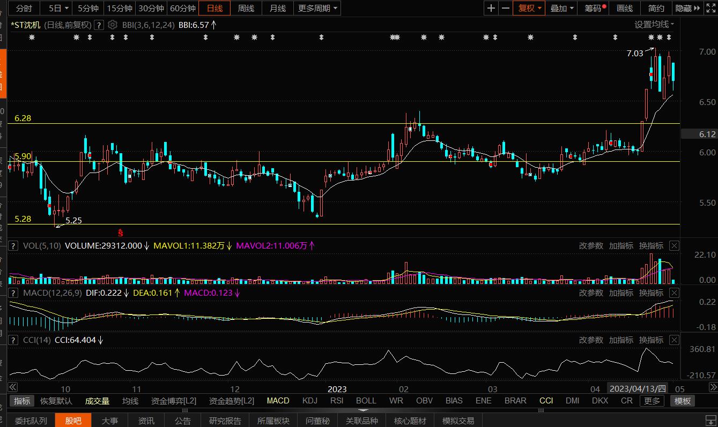718x427 pixels.
Task: Click the red S marker on the chart
Action: pos(121,233)
